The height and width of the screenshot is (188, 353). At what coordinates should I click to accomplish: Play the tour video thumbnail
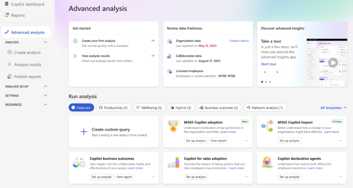tap(333, 62)
